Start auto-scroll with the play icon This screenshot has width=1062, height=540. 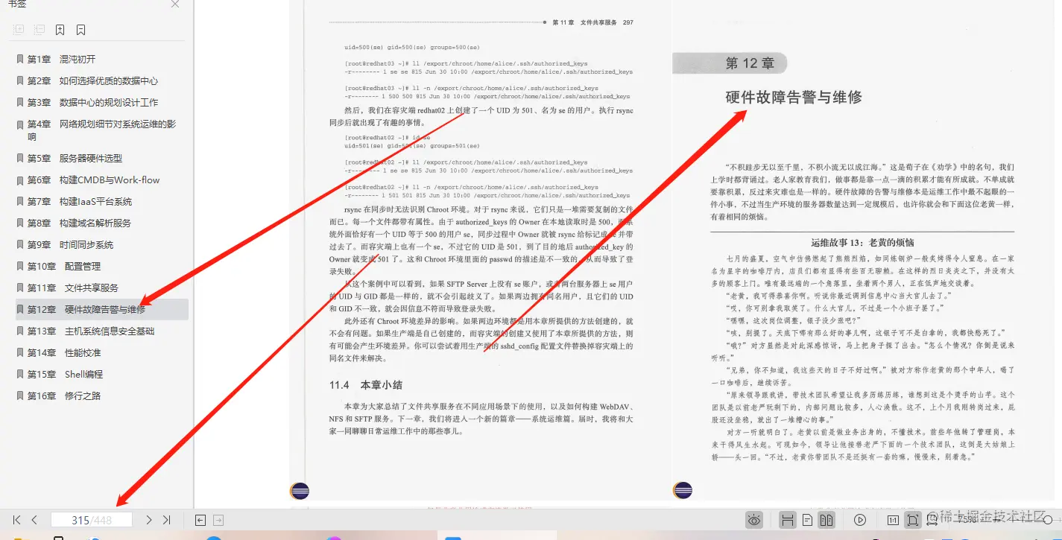860,519
